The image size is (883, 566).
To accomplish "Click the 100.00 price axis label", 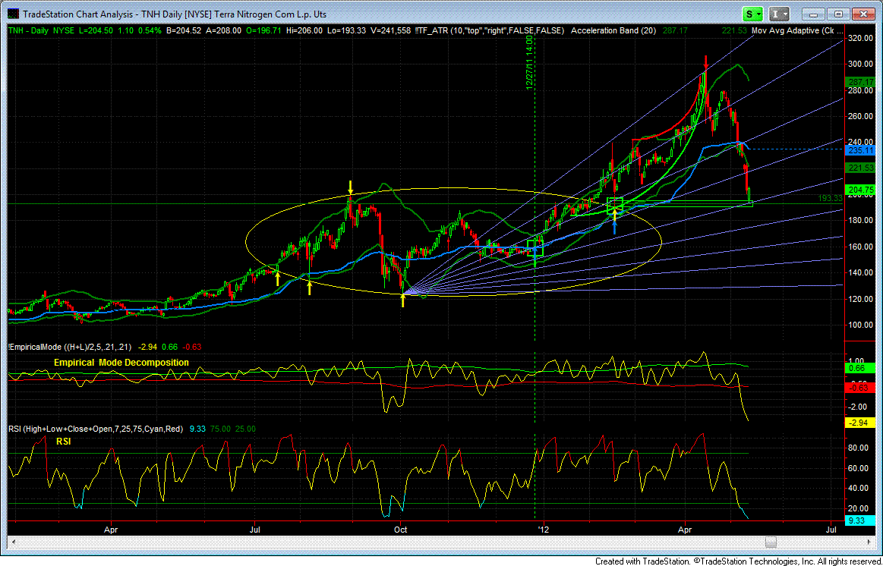I will coord(862,325).
